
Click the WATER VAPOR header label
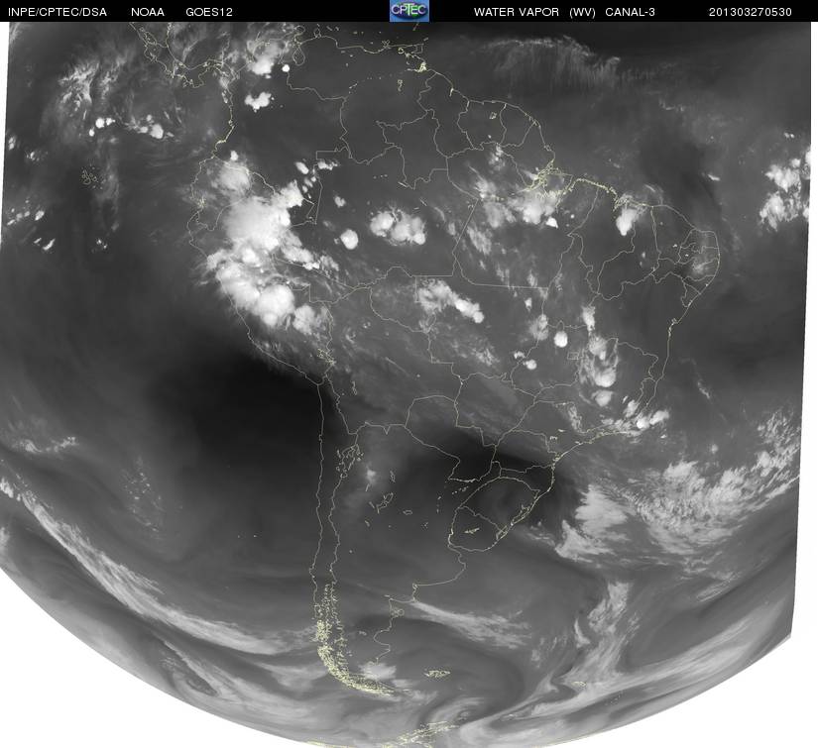click(517, 12)
